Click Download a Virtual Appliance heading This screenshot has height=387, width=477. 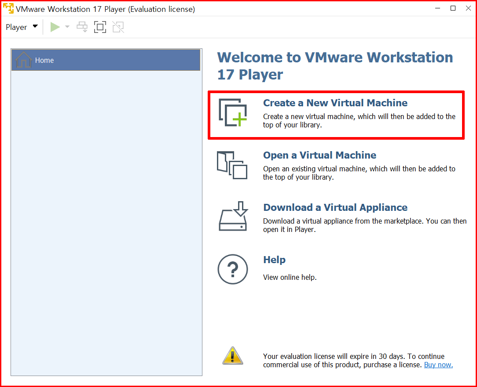pos(335,207)
